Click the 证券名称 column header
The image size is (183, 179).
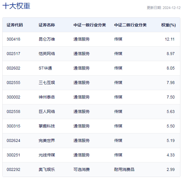click(x=47, y=25)
